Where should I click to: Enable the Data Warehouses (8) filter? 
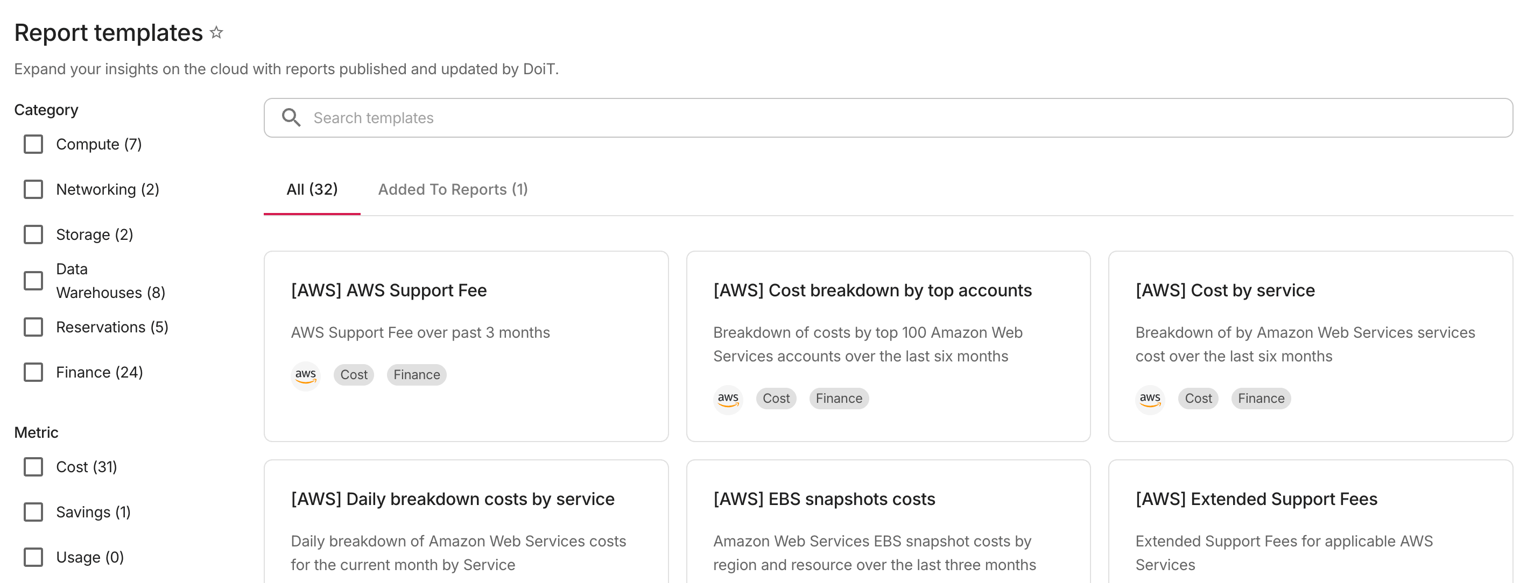pos(33,281)
